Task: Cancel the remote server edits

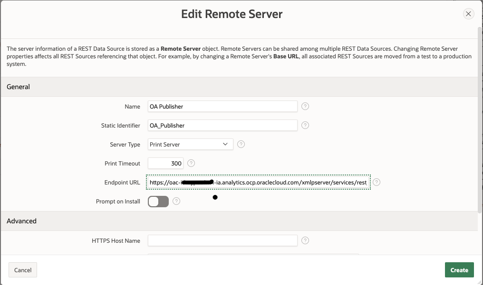Action: point(22,270)
